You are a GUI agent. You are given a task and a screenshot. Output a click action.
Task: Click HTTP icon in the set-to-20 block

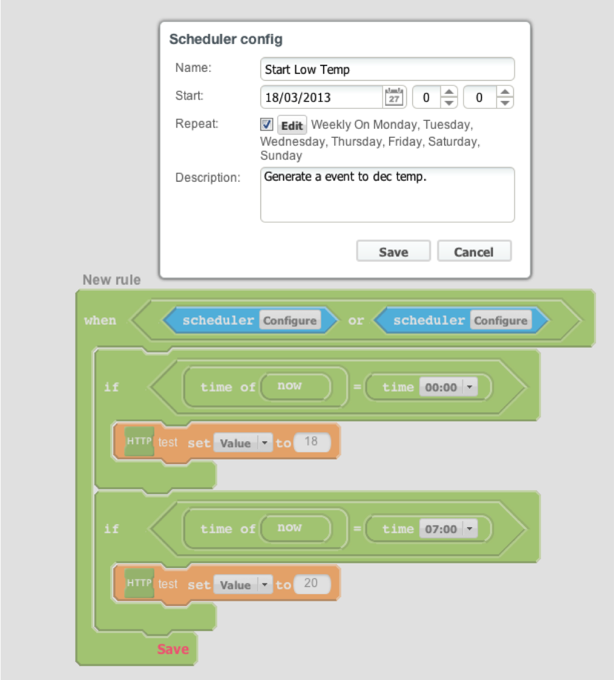[139, 584]
